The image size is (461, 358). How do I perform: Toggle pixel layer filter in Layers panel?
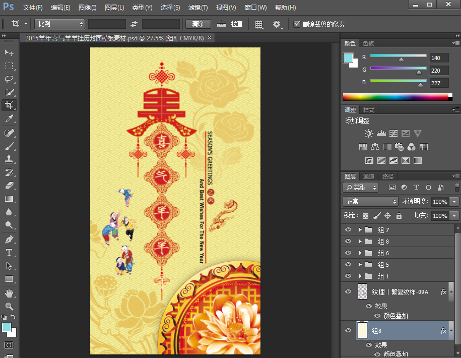[392, 188]
